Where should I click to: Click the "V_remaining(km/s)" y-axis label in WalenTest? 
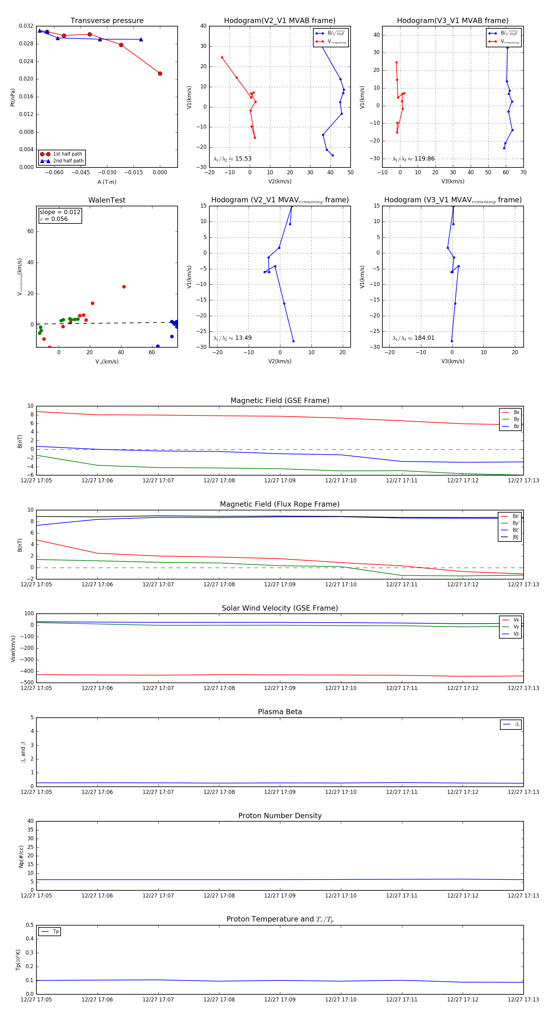tap(20, 277)
